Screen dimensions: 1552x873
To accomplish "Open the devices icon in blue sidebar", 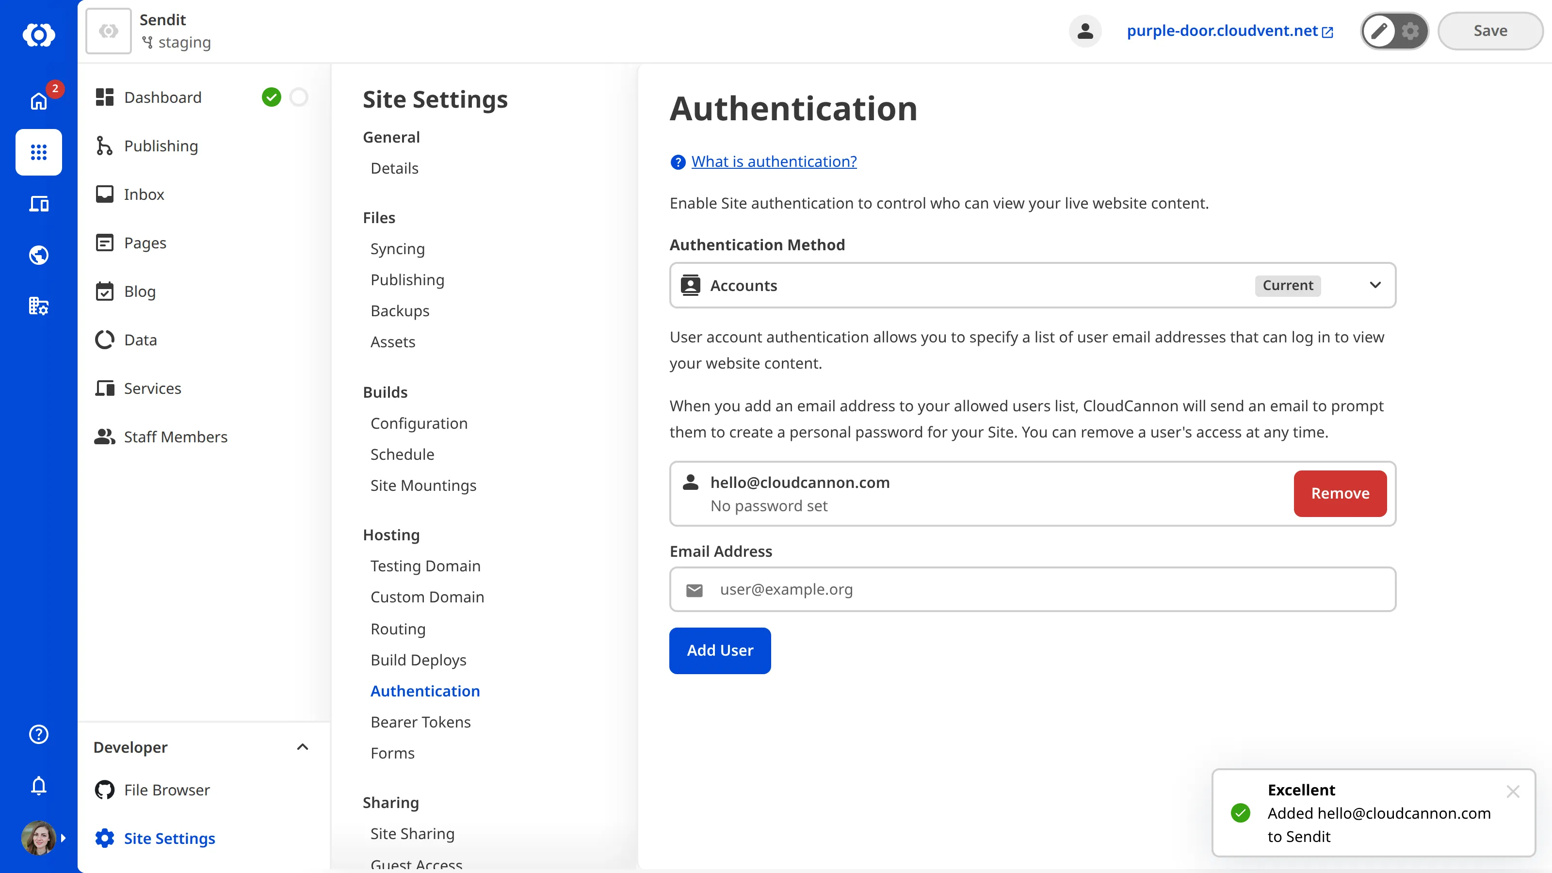I will (39, 204).
